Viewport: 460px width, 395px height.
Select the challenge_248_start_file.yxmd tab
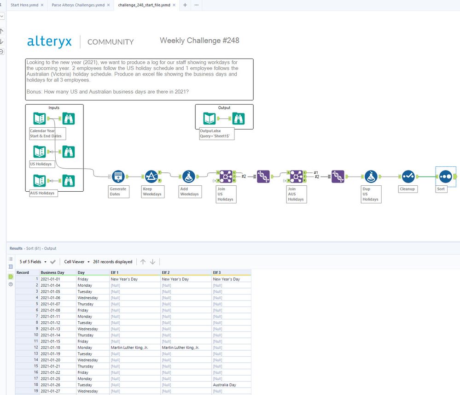click(144, 5)
